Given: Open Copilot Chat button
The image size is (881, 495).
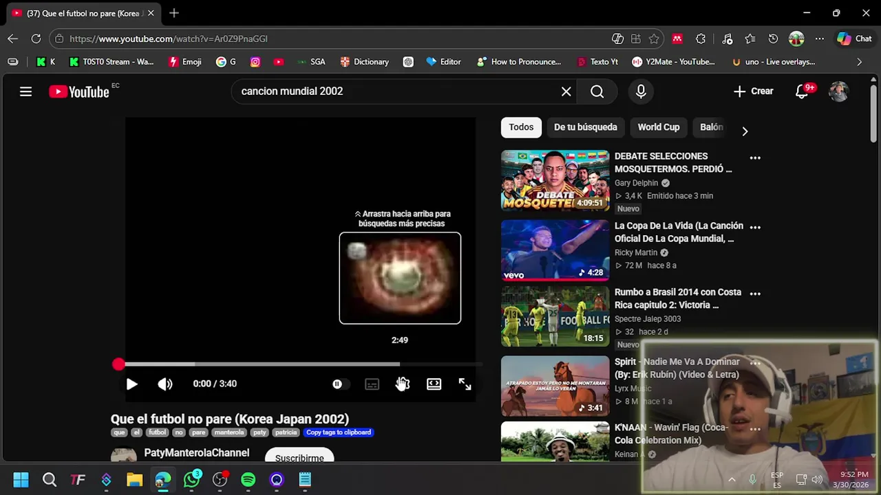Looking at the screenshot, I should tap(854, 38).
